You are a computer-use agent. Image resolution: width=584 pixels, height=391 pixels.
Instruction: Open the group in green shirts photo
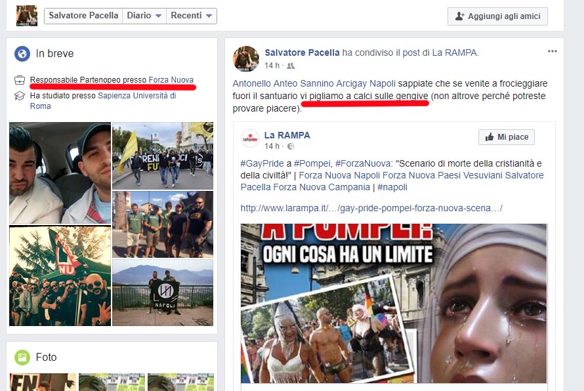(163, 224)
